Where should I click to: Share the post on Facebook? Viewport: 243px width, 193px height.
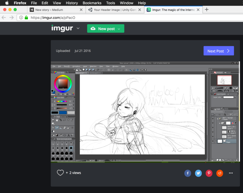[187, 173]
